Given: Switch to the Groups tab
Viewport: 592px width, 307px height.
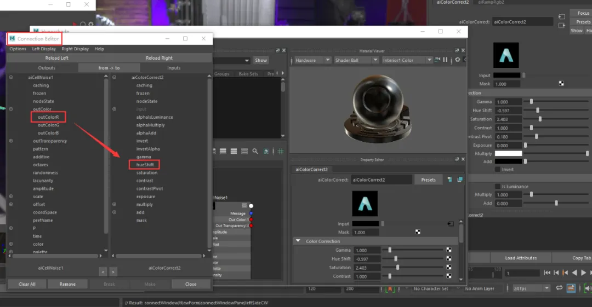Looking at the screenshot, I should pos(221,74).
